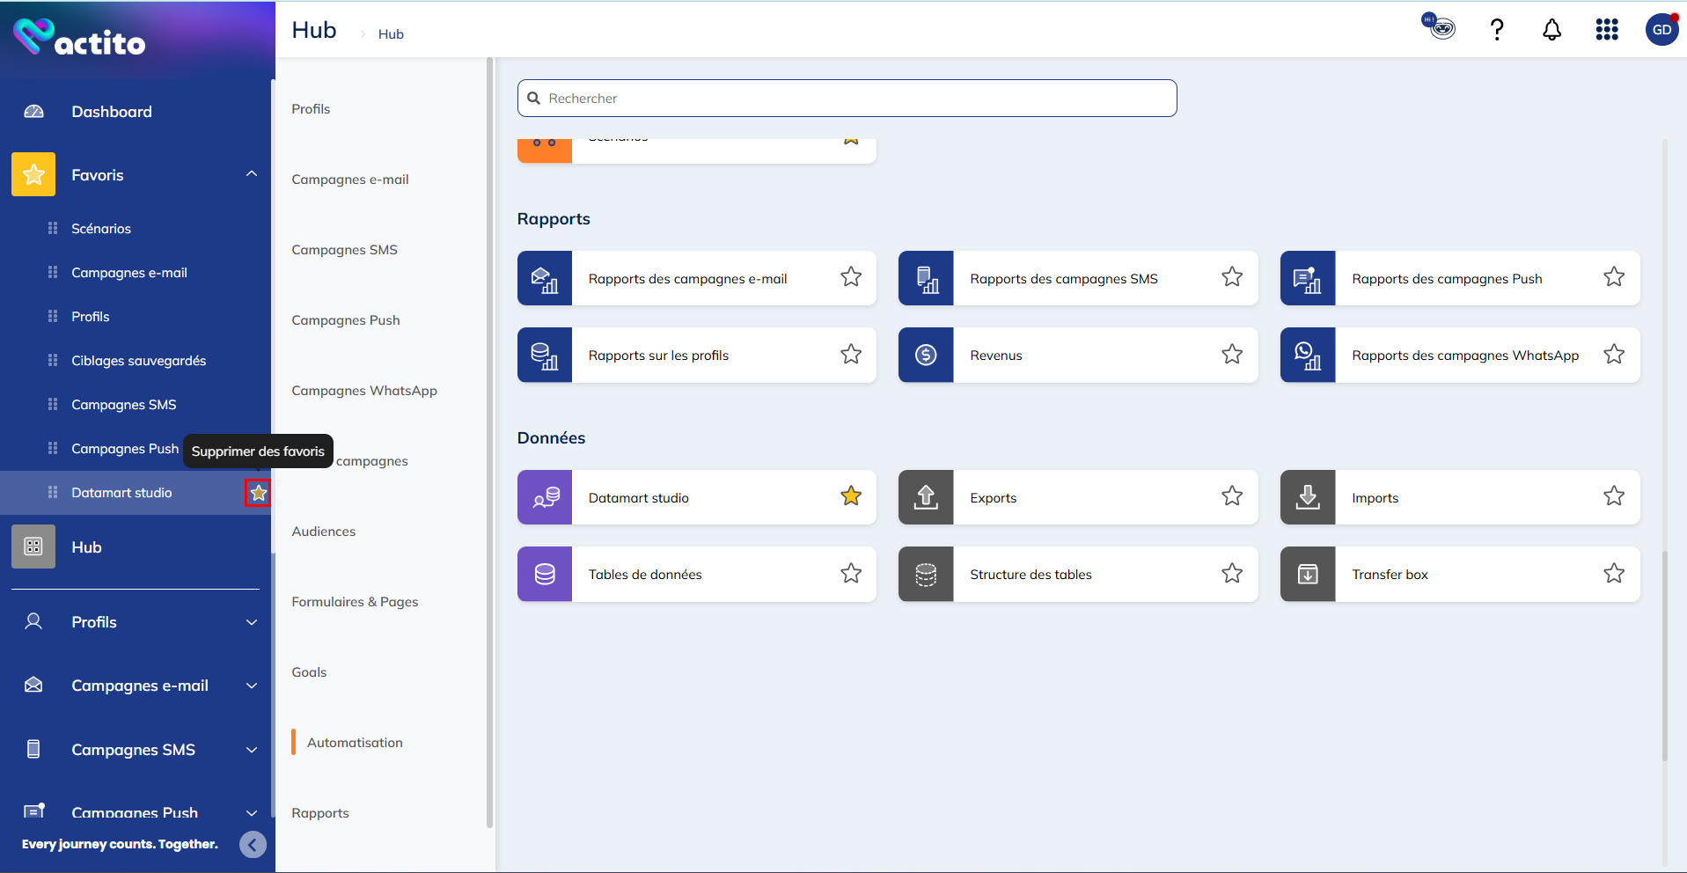Collapse the Favoris section chevron
The image size is (1687, 873).
tap(252, 174)
